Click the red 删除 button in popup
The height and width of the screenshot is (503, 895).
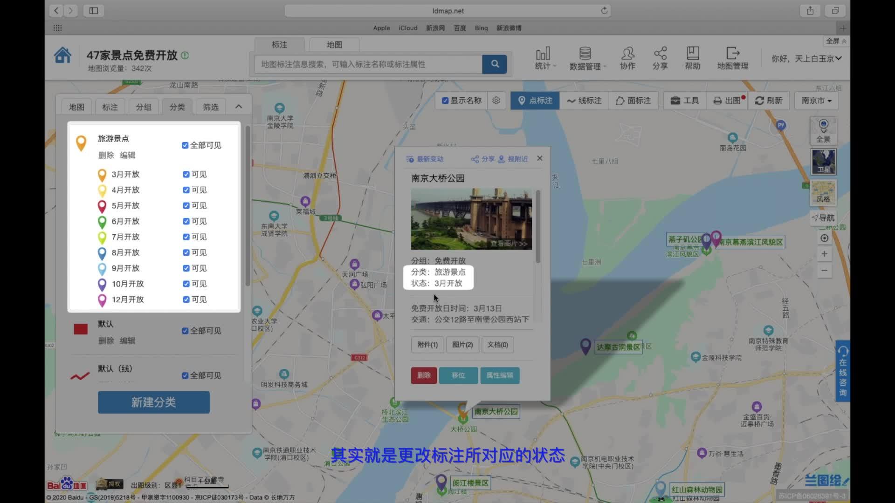pos(424,375)
